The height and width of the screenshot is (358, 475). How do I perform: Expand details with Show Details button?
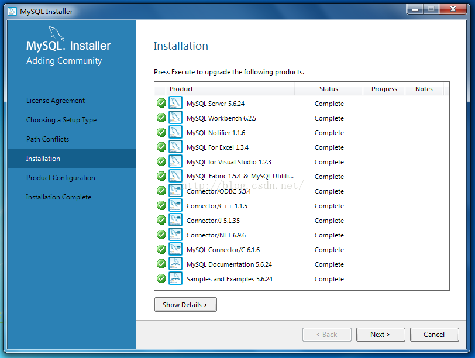[x=185, y=305]
